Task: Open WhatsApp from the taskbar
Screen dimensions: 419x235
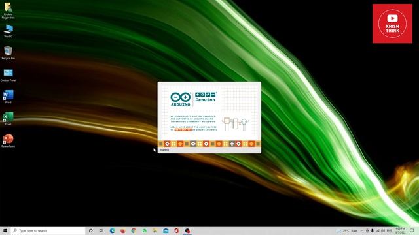Action: tap(144, 230)
